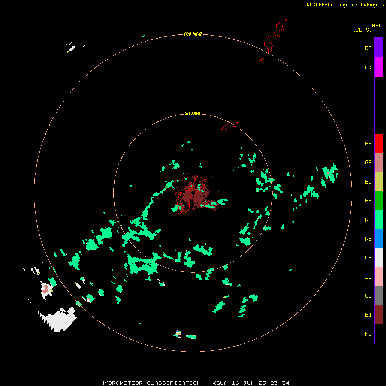Click the 100 NMI range ring label
Screen dimensions: 386x386
[x=193, y=34]
